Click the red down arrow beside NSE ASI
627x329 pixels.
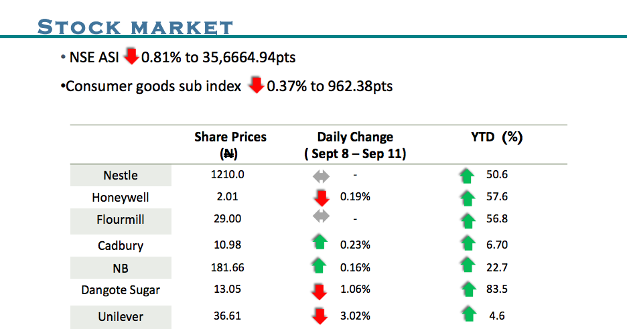point(131,57)
